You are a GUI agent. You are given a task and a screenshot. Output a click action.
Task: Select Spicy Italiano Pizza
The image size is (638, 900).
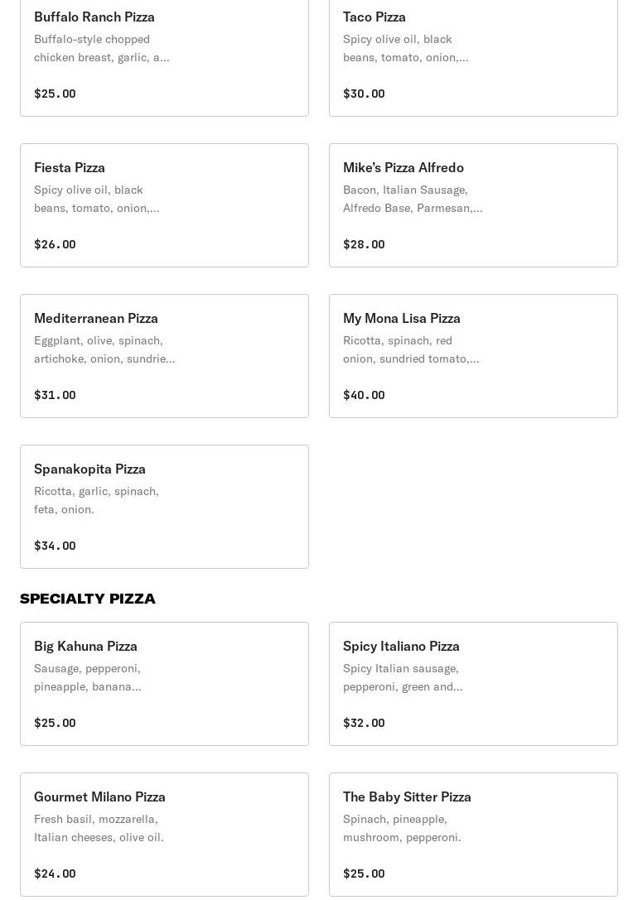point(473,684)
